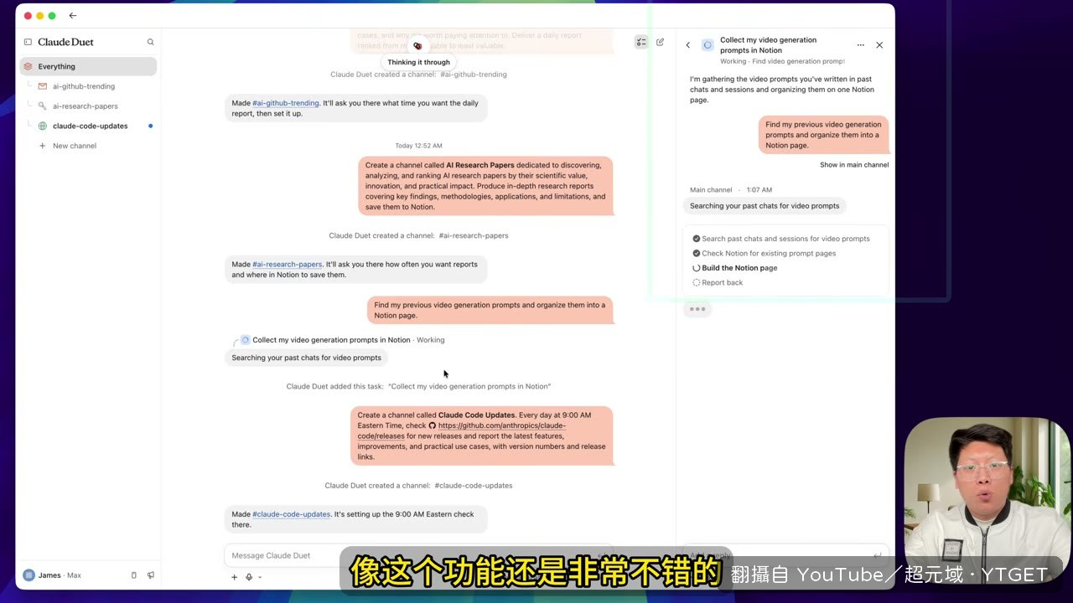The width and height of the screenshot is (1073, 603).
Task: Click the globe icon for claude-code-updates
Action: 43,126
